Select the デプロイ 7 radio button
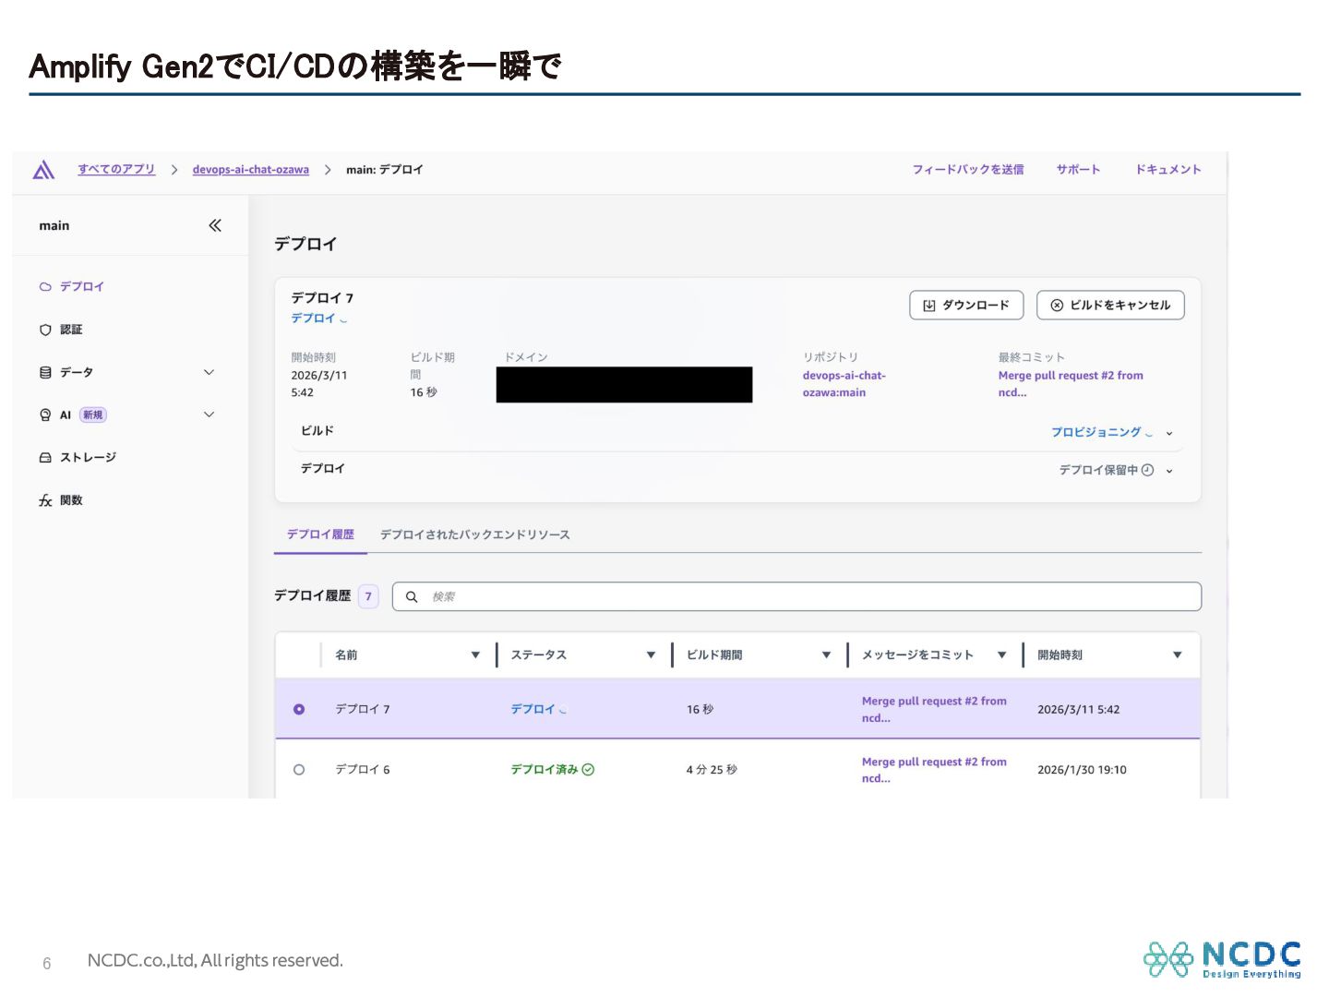The width and height of the screenshot is (1329, 997). [x=299, y=710]
